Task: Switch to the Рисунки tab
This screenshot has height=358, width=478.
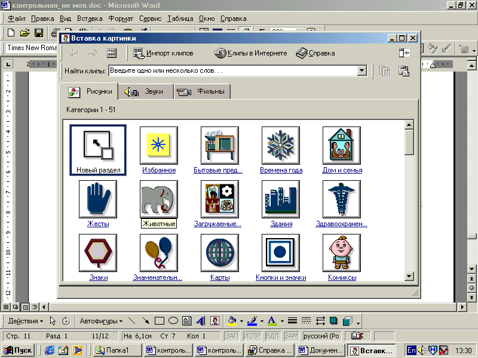Action: (x=89, y=91)
